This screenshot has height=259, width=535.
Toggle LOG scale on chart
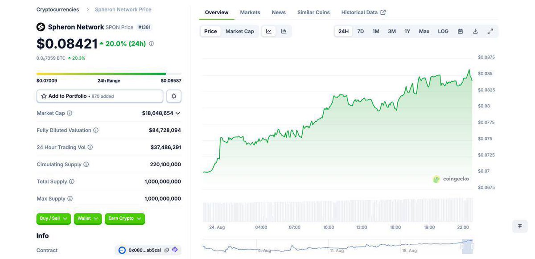443,31
